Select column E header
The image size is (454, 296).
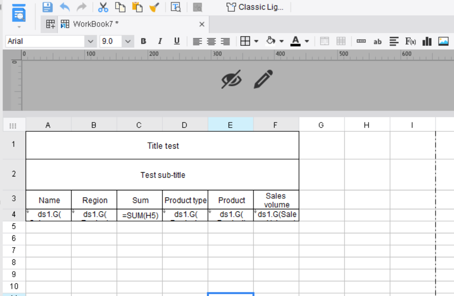click(231, 125)
